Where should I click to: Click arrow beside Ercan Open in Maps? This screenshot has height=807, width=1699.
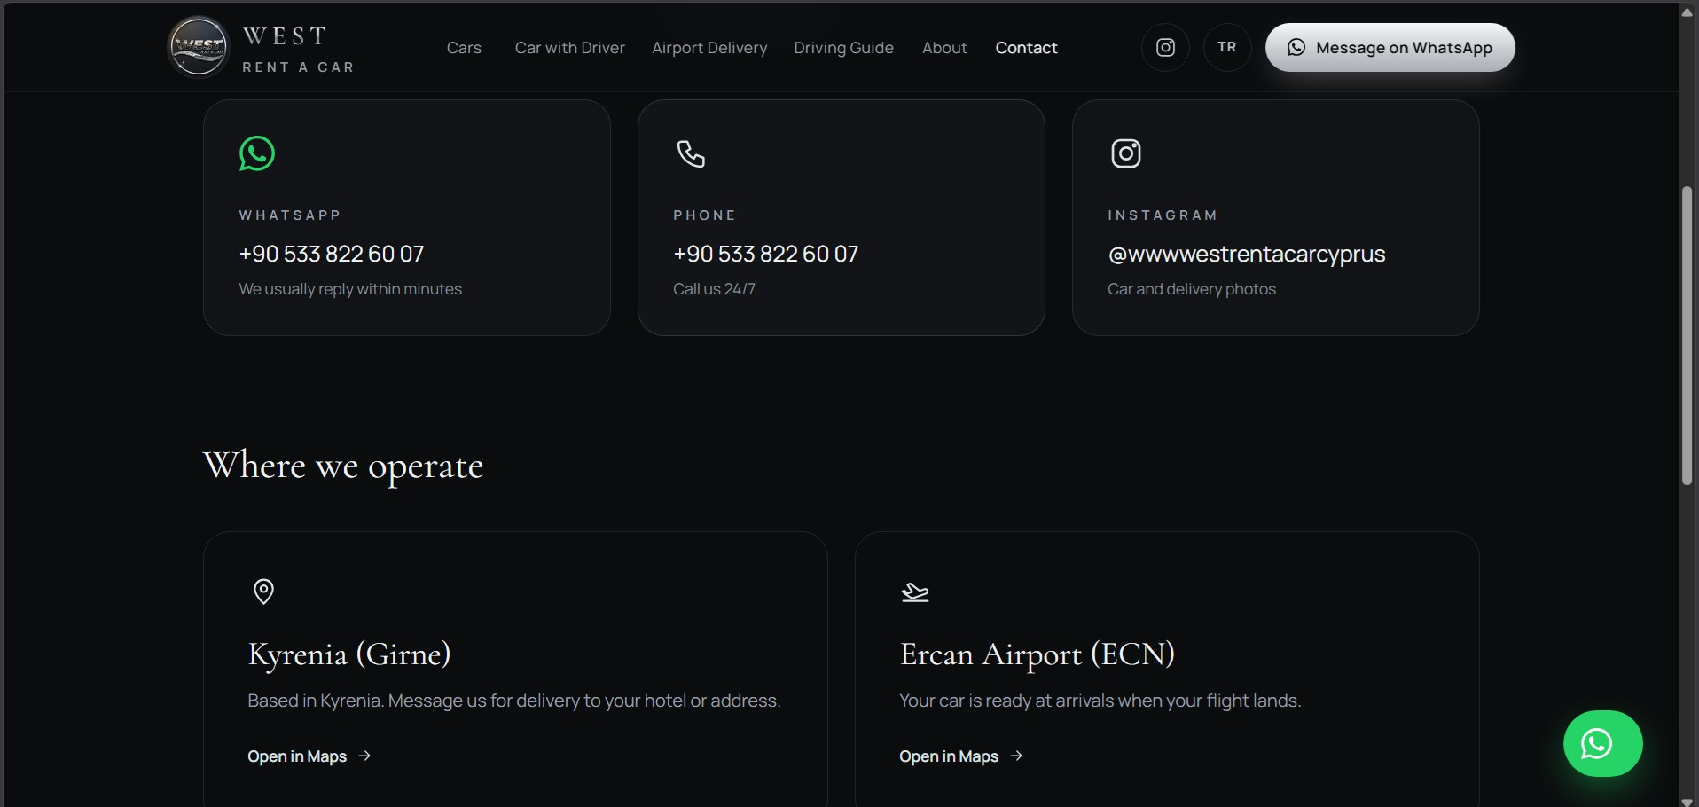[1016, 756]
